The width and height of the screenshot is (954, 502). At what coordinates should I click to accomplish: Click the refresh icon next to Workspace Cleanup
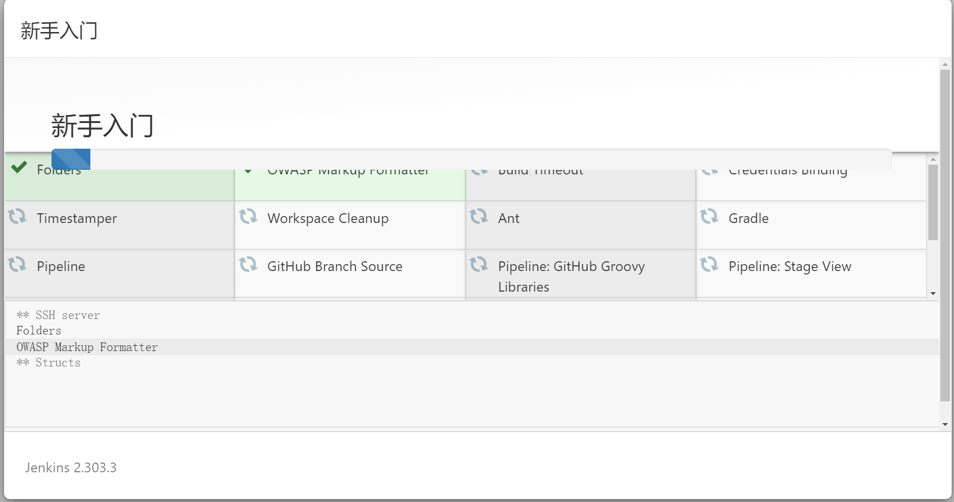248,216
